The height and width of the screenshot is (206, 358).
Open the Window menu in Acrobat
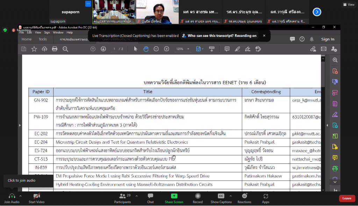[x=58, y=32]
